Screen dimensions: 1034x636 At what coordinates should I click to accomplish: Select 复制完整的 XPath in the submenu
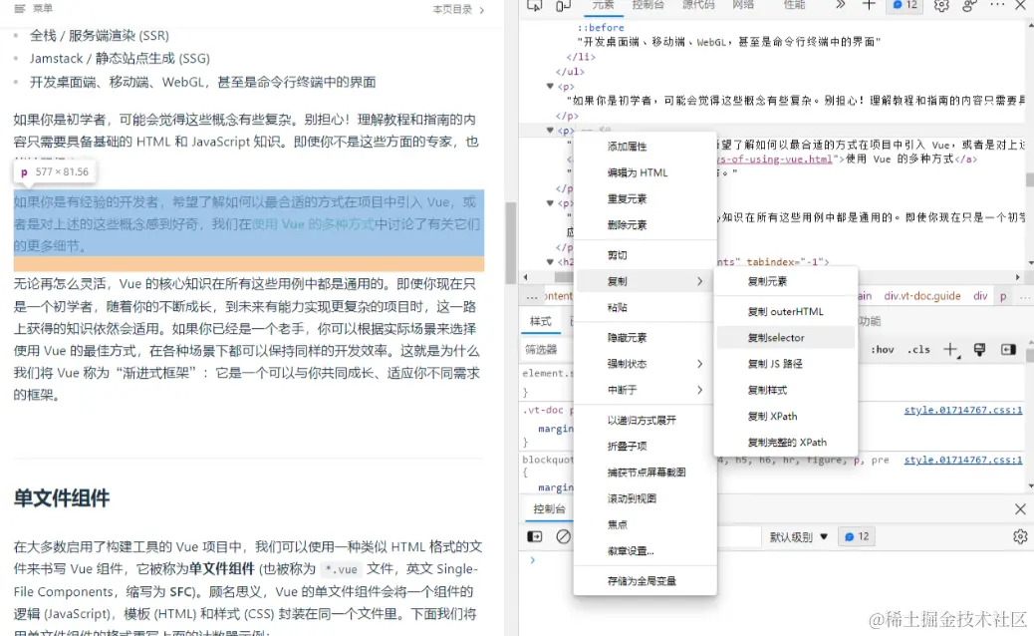pos(785,442)
